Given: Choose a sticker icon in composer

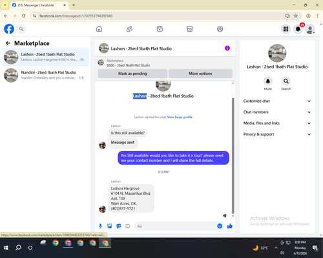Looking at the screenshot, I should tap(119, 226).
